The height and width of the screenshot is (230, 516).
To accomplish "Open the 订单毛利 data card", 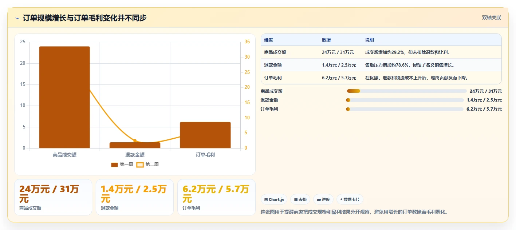I will pyautogui.click(x=216, y=197).
